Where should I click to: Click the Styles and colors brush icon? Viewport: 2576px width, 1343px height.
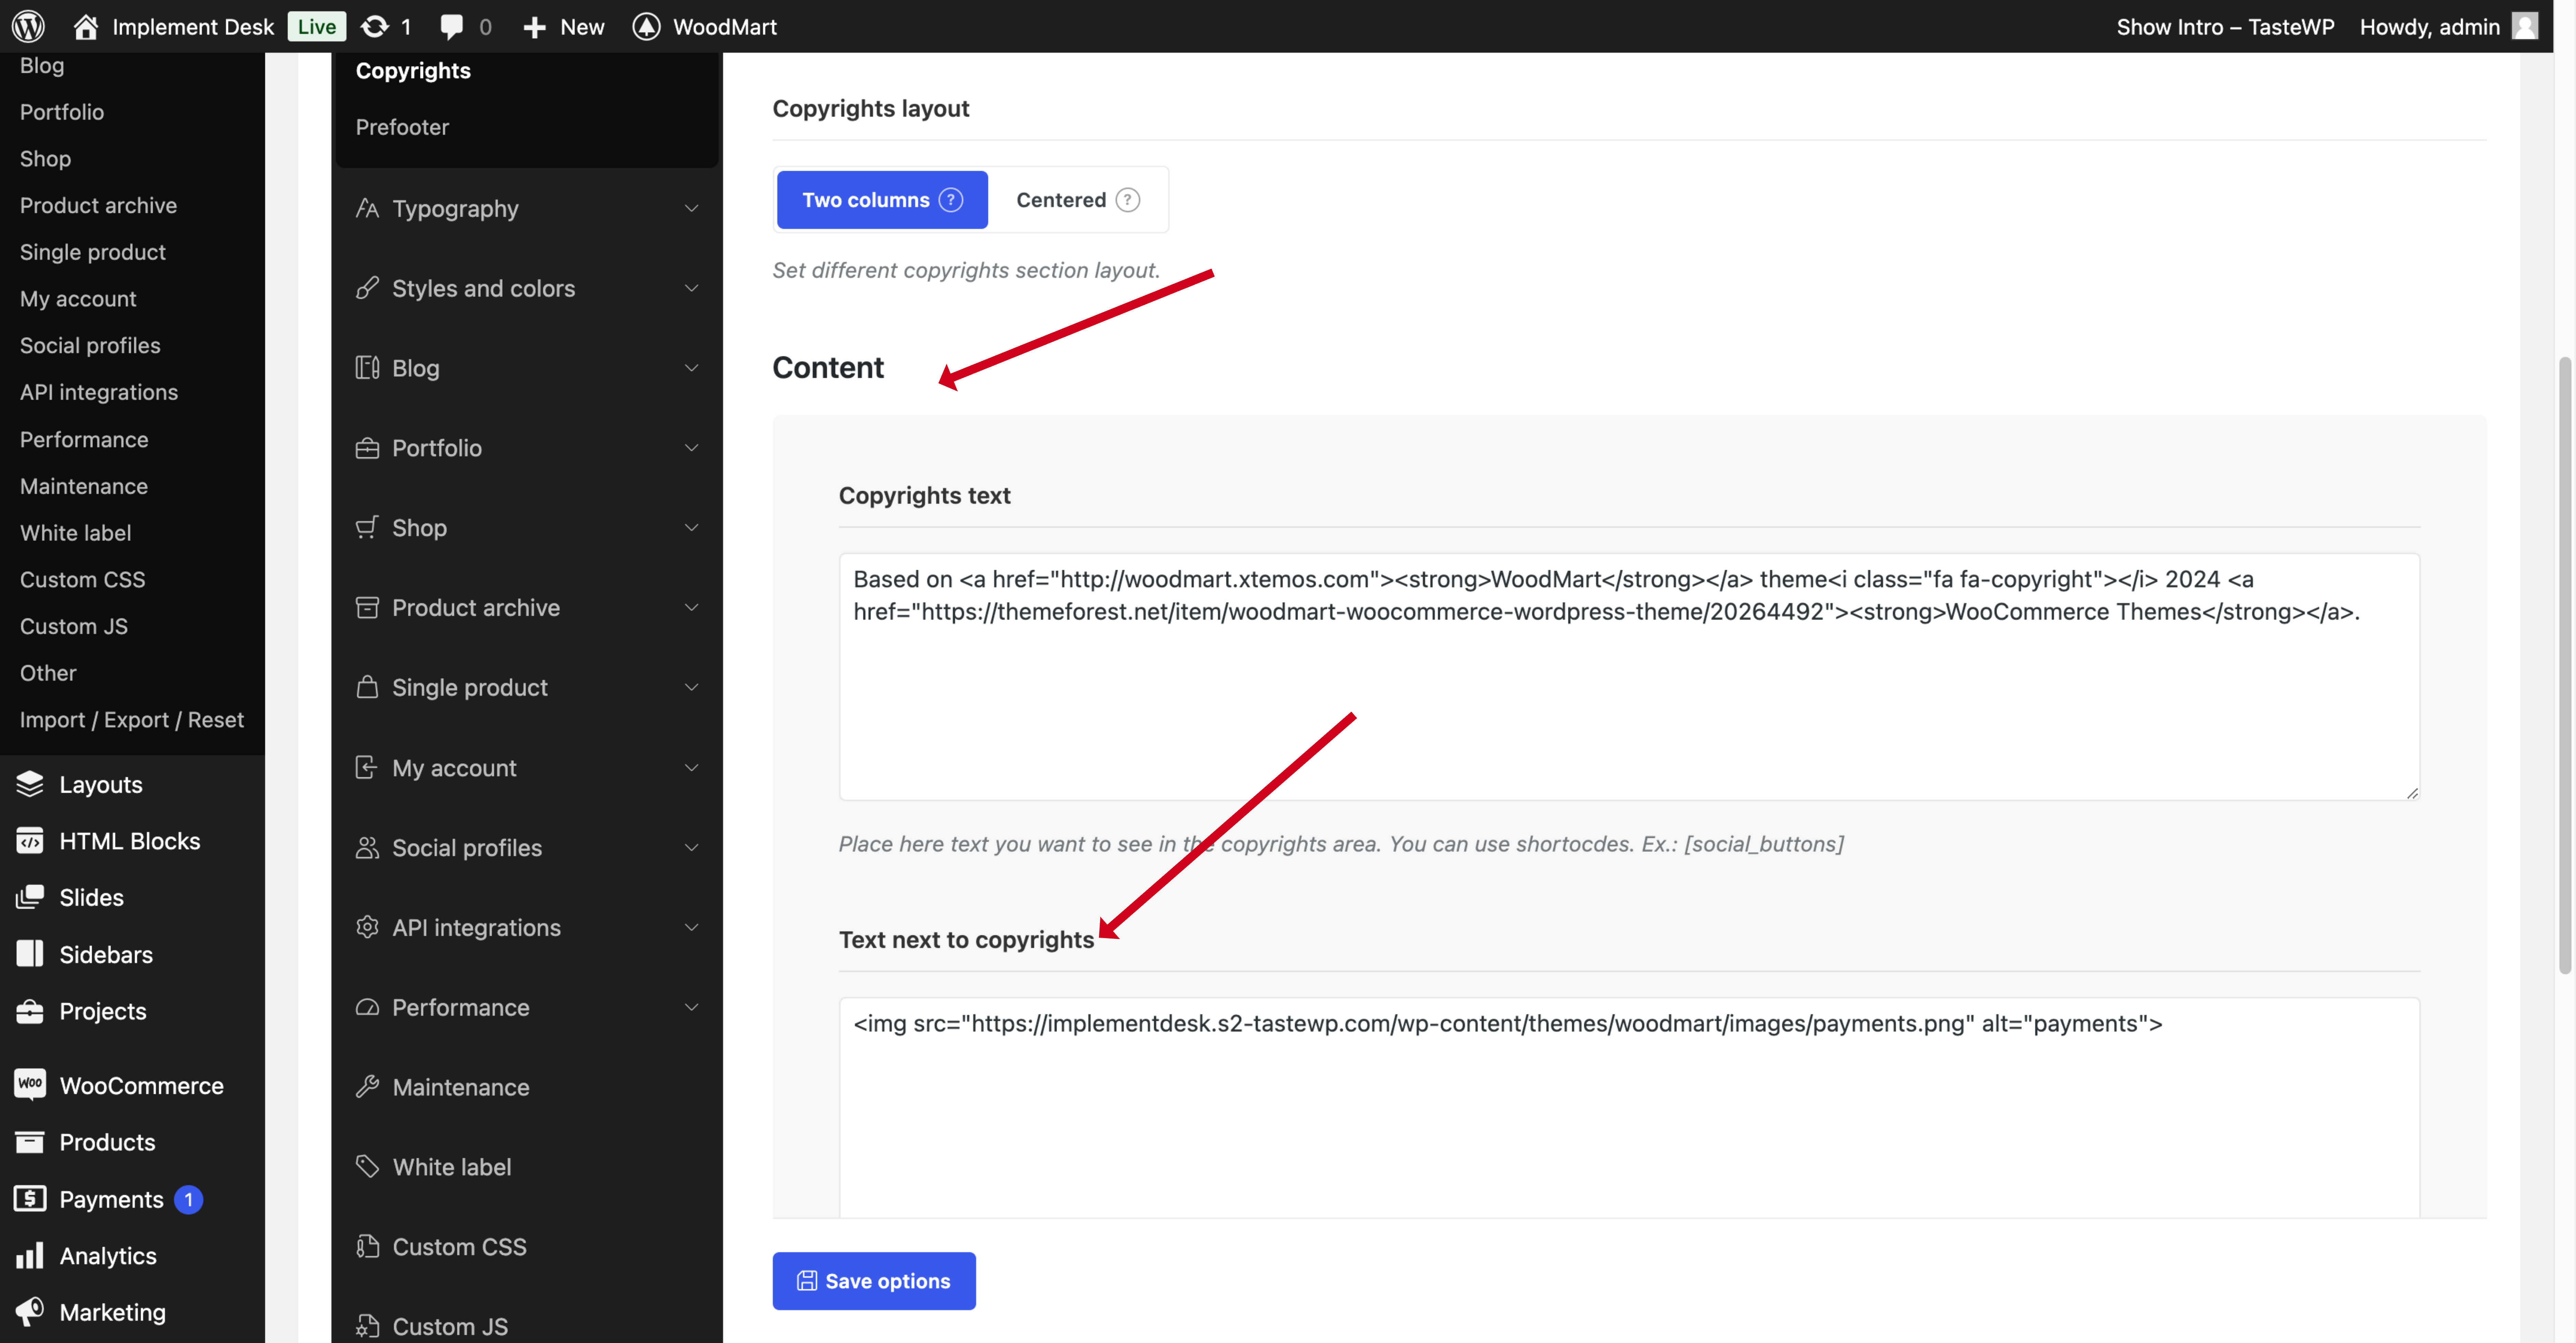click(367, 288)
